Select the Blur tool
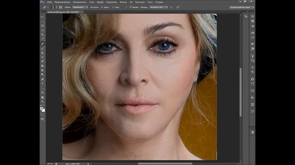Image resolution: width=295 pixels, height=165 pixels. tap(42, 70)
